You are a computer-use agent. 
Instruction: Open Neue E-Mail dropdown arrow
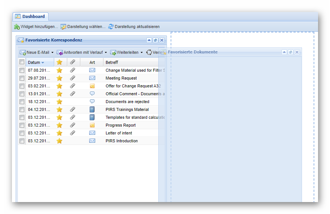tap(52, 52)
